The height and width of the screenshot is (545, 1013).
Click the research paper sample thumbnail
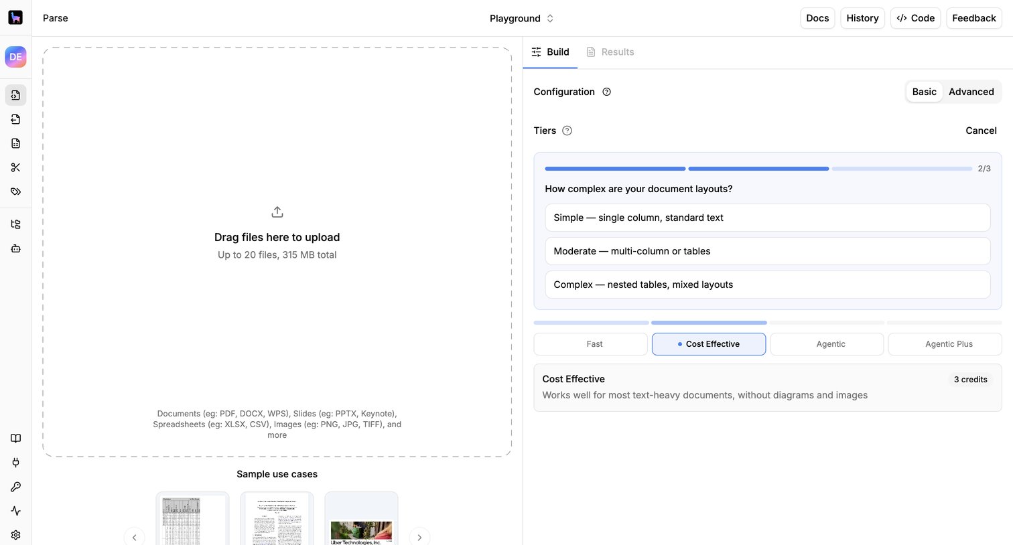(277, 519)
